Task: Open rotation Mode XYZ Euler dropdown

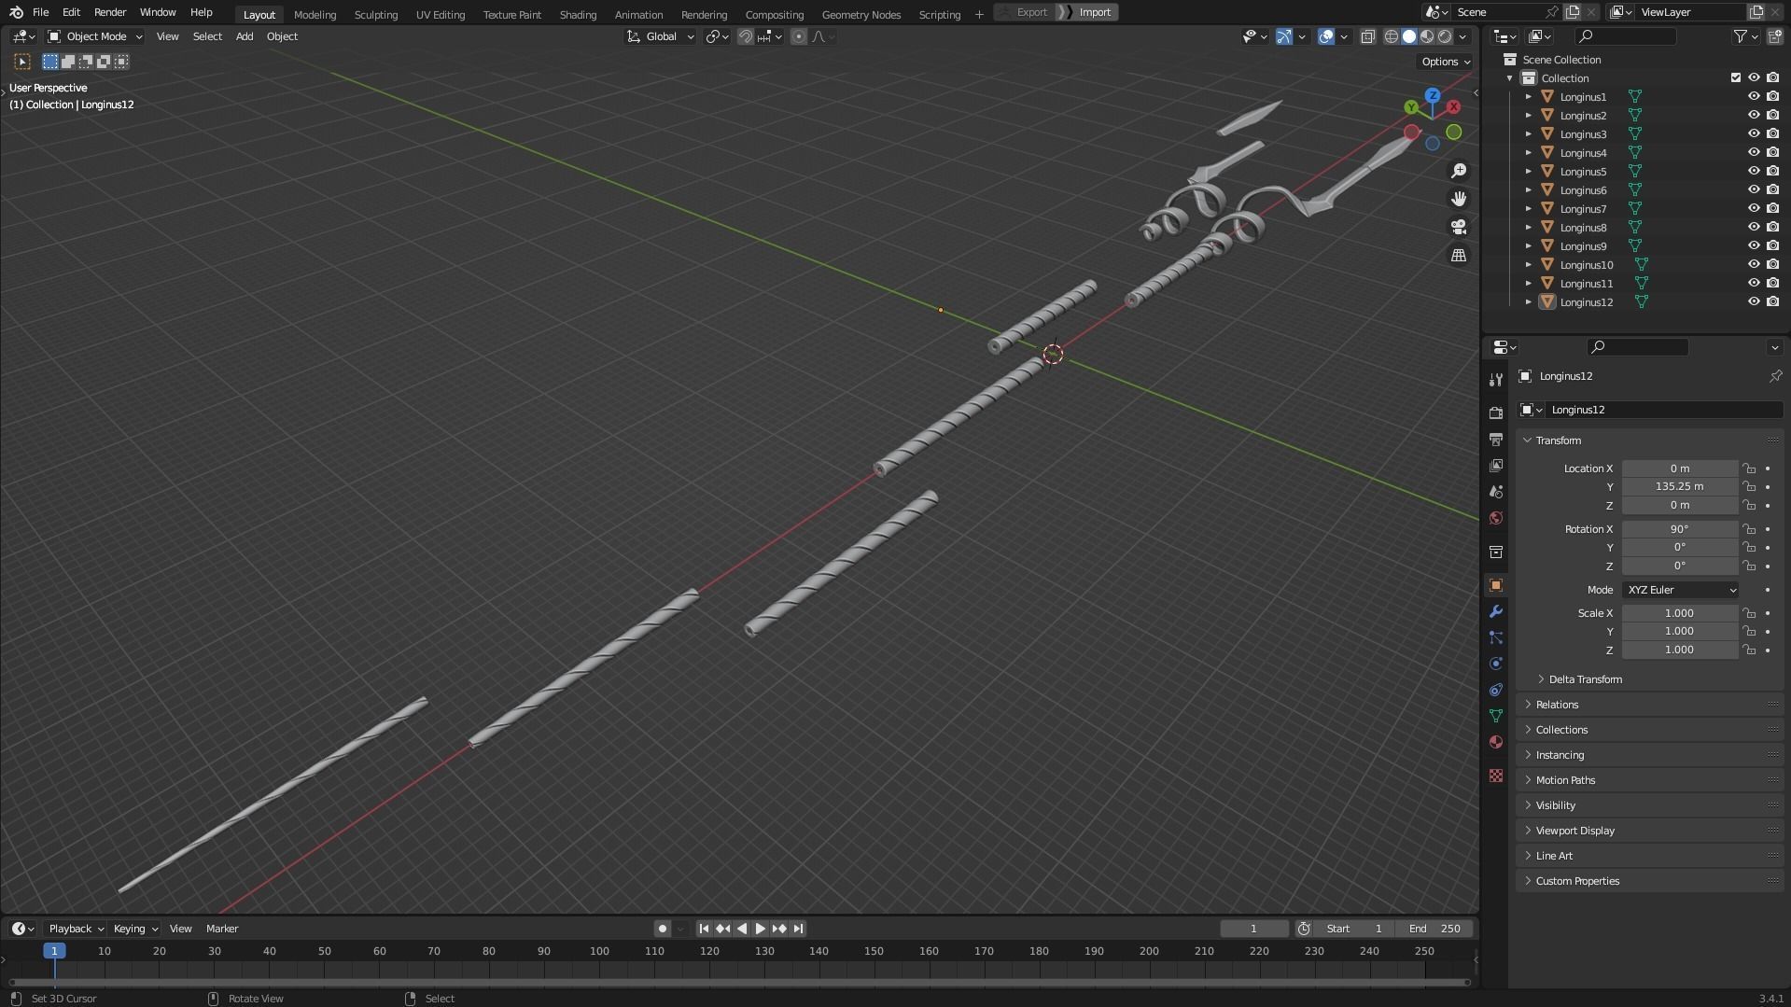Action: click(x=1680, y=590)
